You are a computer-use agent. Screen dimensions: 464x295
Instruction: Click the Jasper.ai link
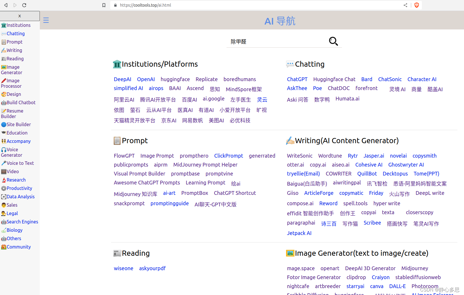click(x=374, y=156)
